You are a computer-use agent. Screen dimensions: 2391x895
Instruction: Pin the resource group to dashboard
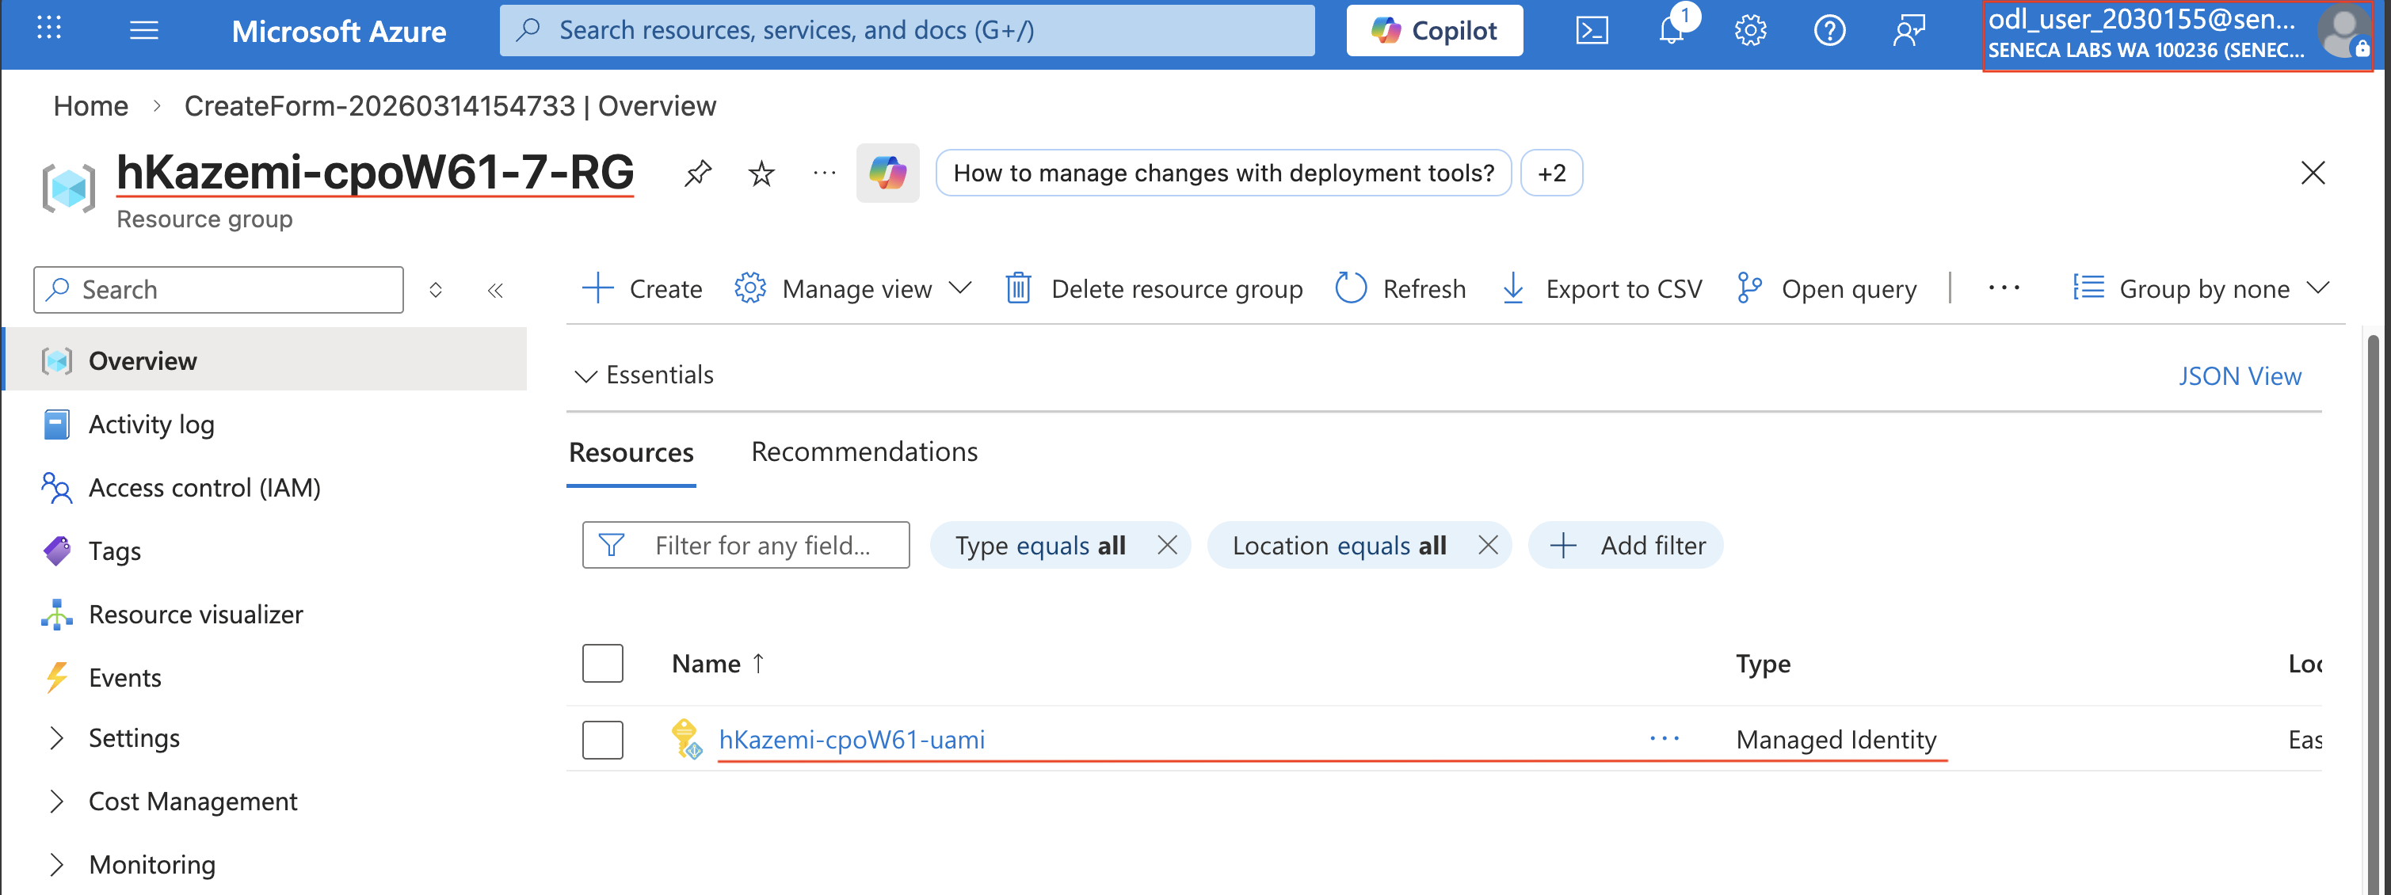pyautogui.click(x=698, y=173)
